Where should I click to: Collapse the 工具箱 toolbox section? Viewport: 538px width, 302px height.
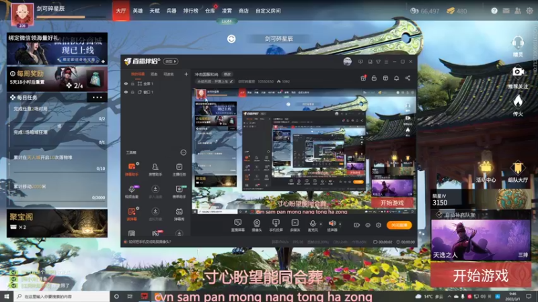pyautogui.click(x=184, y=152)
